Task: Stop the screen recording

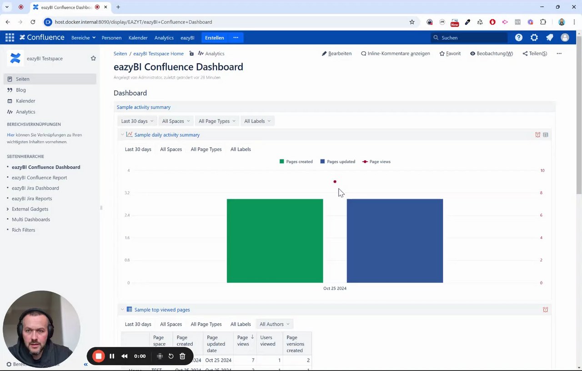Action: click(x=99, y=356)
